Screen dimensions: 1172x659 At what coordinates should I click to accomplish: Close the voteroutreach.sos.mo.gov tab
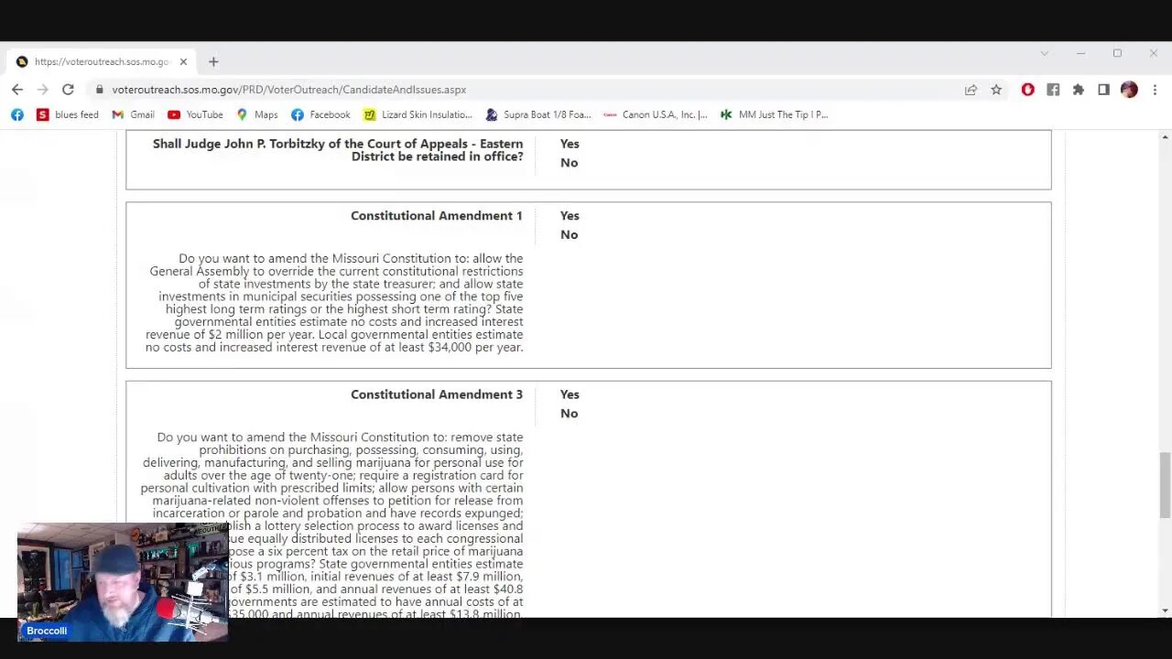[183, 61]
